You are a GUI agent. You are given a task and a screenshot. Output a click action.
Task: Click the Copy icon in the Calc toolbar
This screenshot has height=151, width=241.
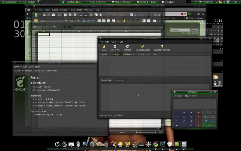pyautogui.click(x=96, y=15)
